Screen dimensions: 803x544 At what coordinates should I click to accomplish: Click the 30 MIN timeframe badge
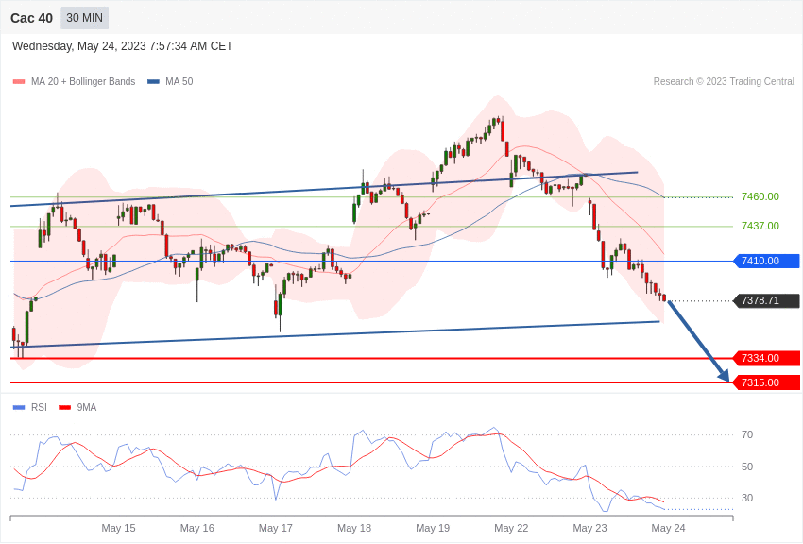[84, 18]
